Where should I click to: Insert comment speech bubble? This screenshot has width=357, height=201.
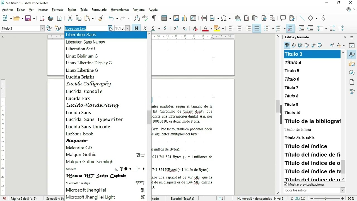[x=283, y=18]
